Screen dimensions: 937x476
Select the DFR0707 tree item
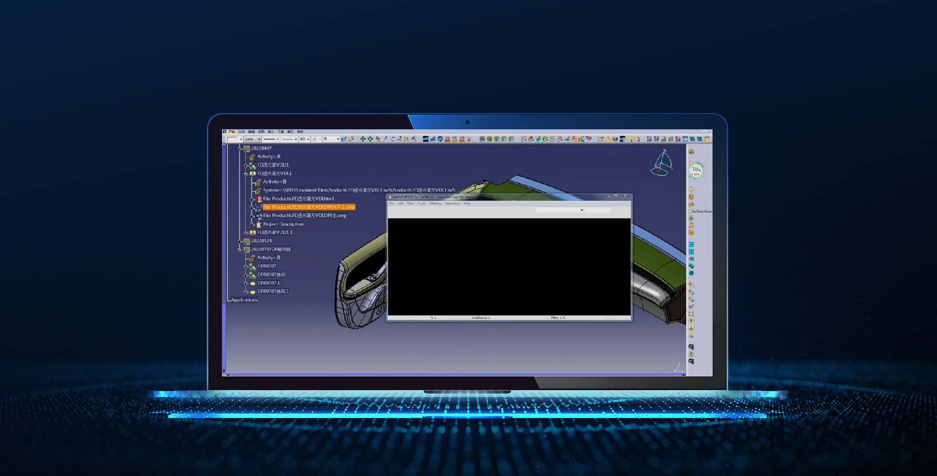point(266,266)
